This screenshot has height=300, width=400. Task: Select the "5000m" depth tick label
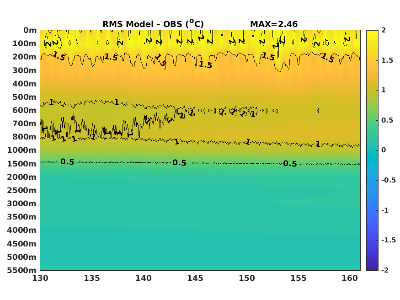click(x=22, y=257)
